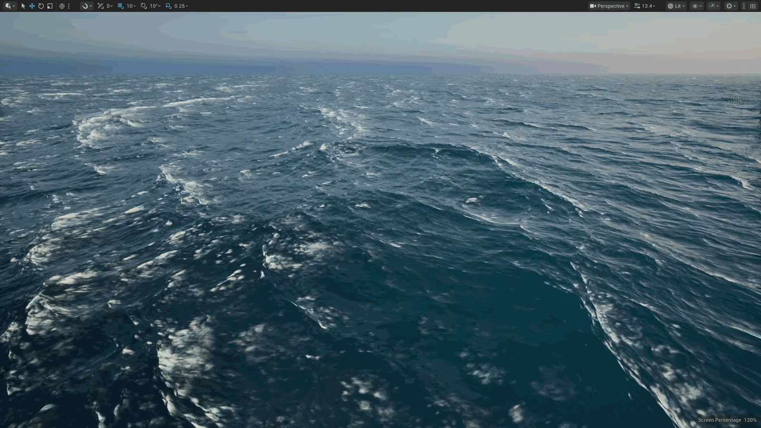
Task: Pick the Scale gizmo tool
Action: 50,6
